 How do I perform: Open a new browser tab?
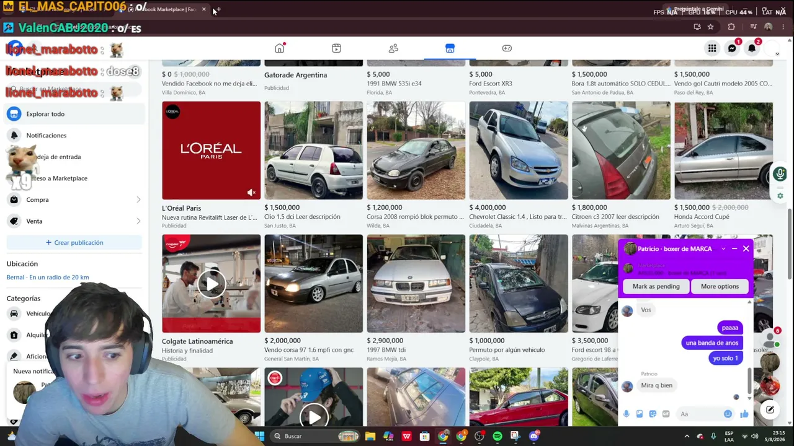click(x=217, y=9)
